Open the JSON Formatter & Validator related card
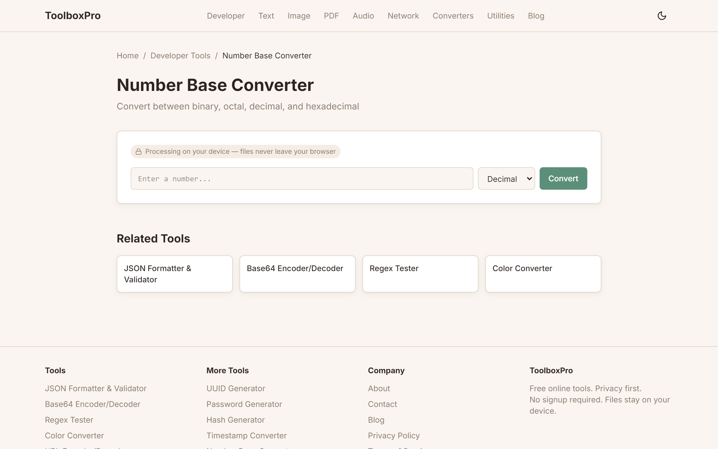Image resolution: width=718 pixels, height=449 pixels. click(174, 274)
